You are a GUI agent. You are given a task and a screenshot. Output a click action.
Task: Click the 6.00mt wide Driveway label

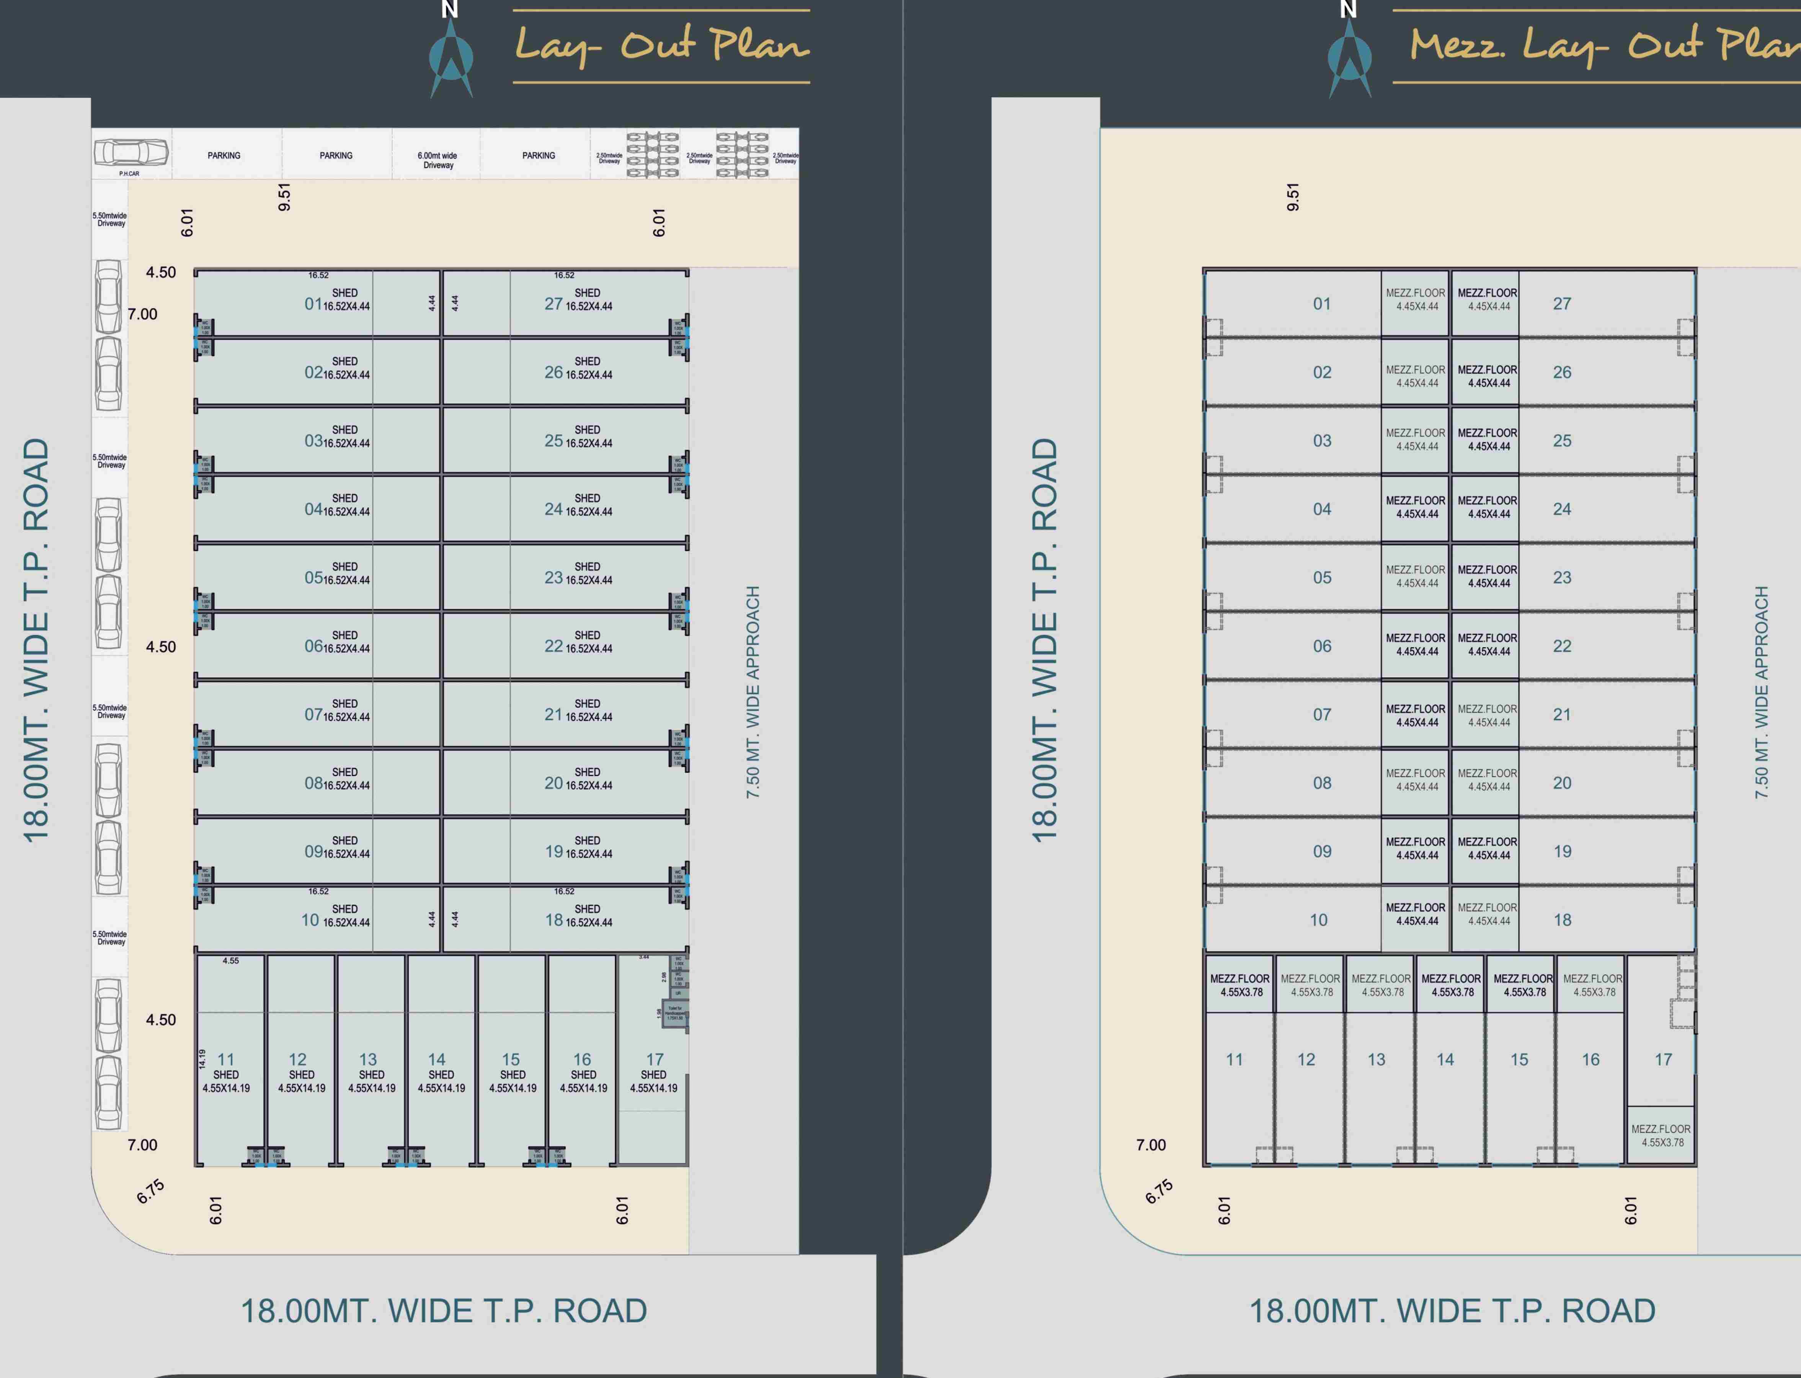[437, 160]
